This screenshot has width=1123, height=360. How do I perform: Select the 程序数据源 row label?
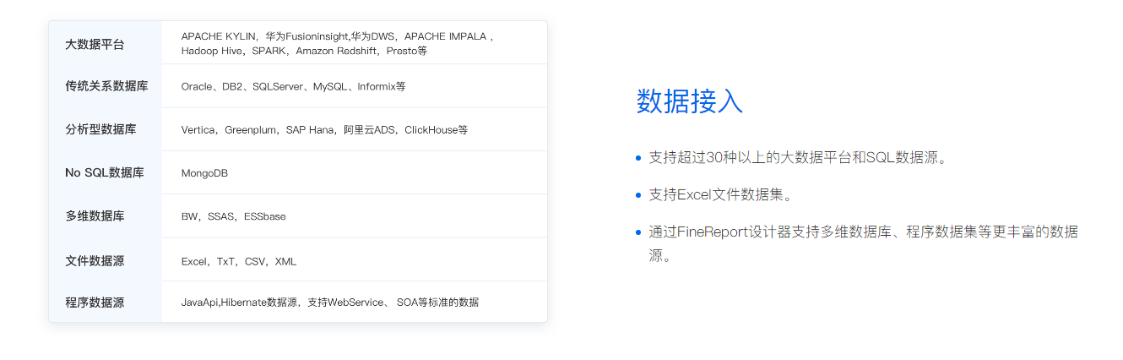click(95, 303)
